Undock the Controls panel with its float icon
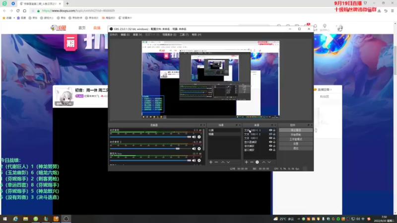 point(308,125)
